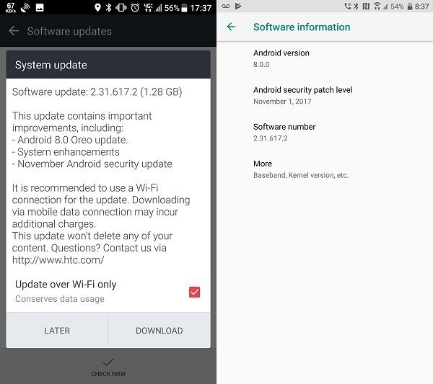433x384 pixels.
Task: Open the http://www.htc.com/ link
Action: click(x=58, y=259)
